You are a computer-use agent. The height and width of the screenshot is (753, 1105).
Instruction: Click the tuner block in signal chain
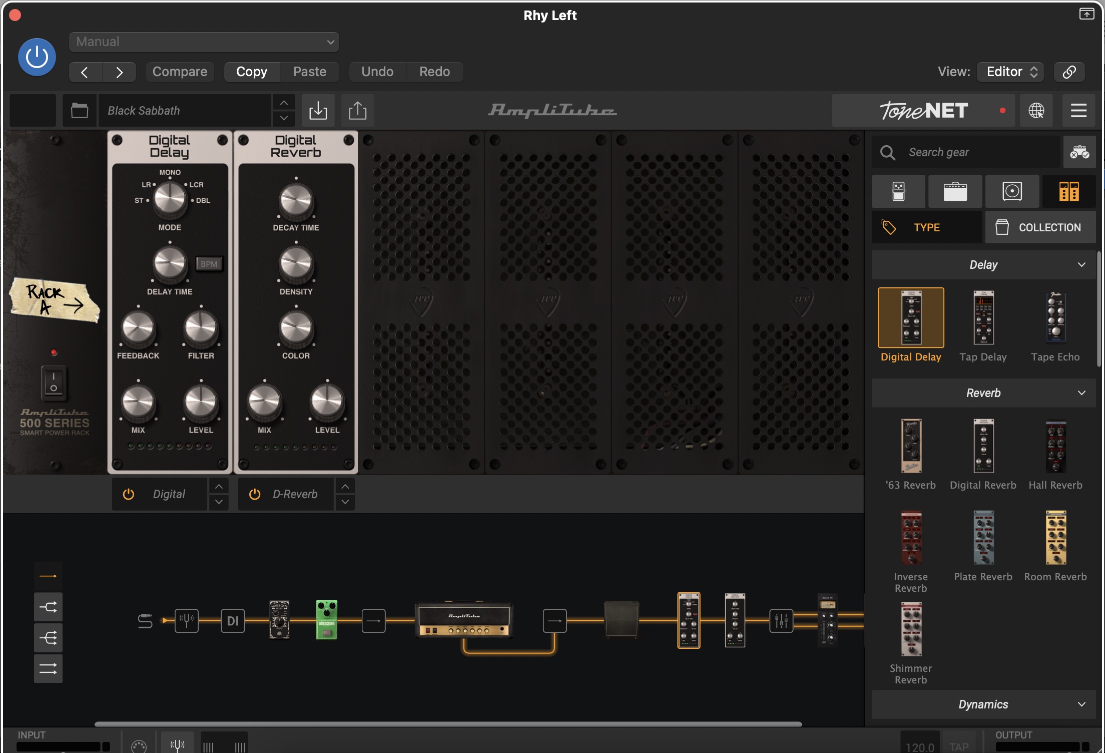pos(187,621)
